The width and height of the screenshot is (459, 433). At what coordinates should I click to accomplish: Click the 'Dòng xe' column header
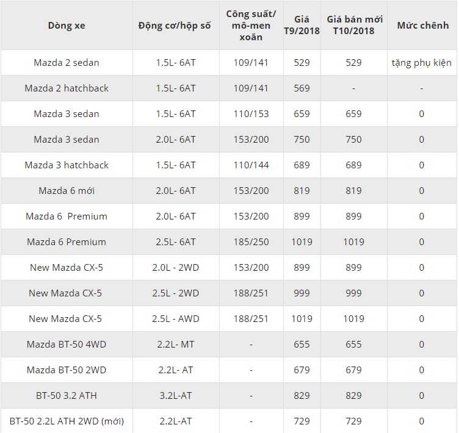click(x=67, y=26)
